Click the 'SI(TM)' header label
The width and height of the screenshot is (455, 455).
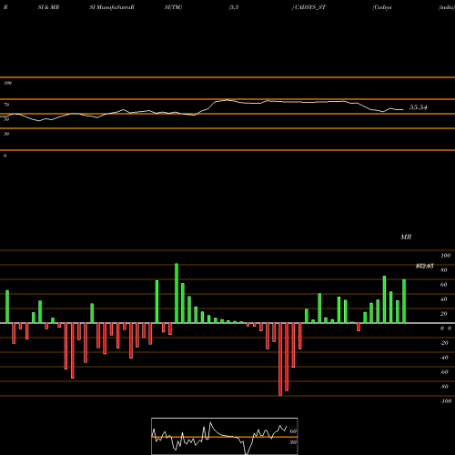coord(173,7)
